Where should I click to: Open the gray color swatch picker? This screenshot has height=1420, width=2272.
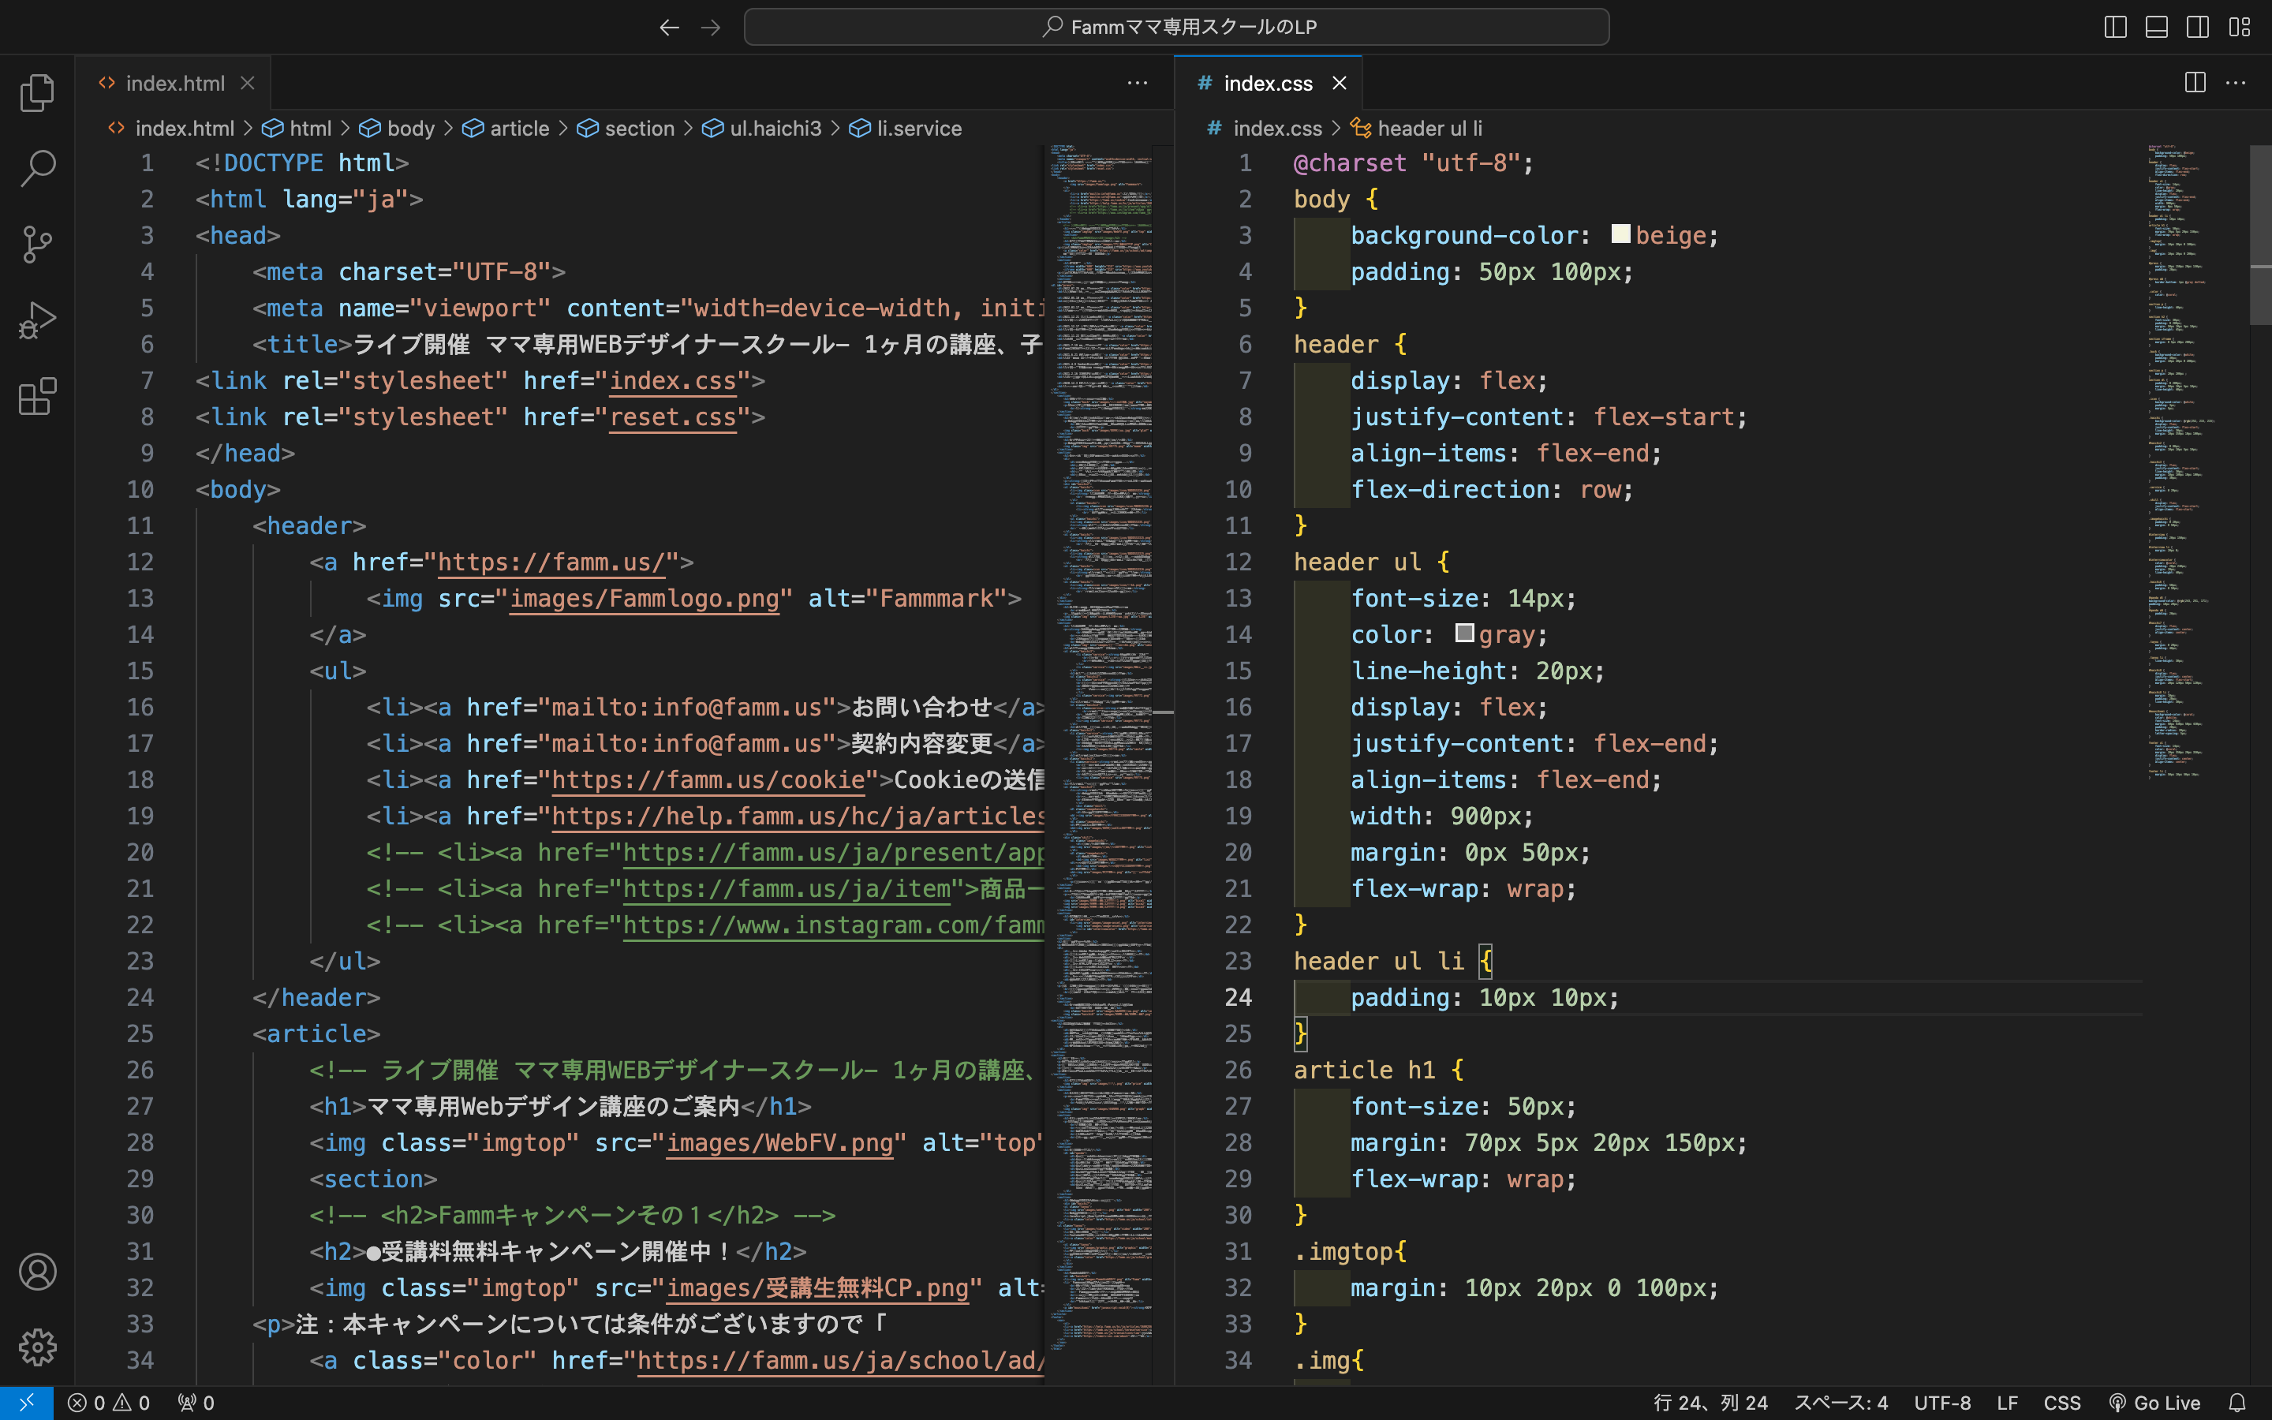(x=1463, y=633)
